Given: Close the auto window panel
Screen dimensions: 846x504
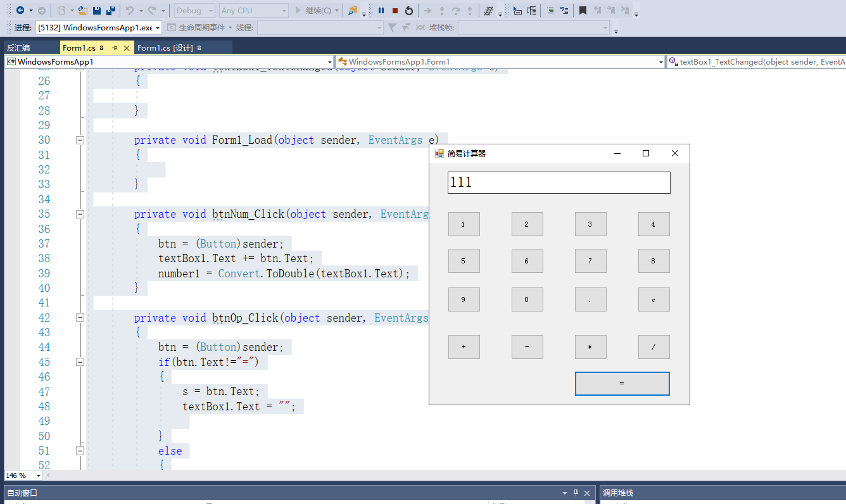Looking at the screenshot, I should 587,493.
